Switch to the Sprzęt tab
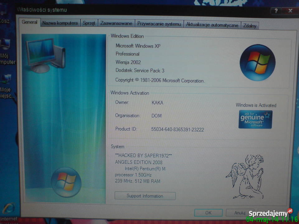The height and width of the screenshot is (224, 299). [89, 23]
